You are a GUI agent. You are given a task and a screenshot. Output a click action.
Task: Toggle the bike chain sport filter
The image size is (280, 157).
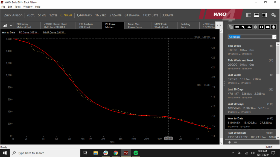pyautogui.click(x=237, y=27)
